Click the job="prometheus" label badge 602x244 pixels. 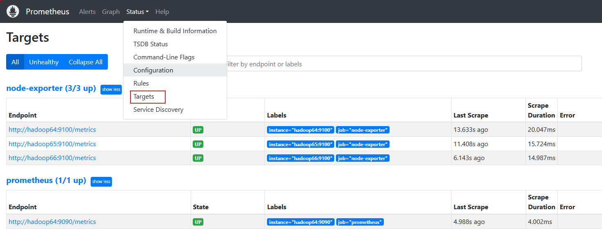click(360, 222)
